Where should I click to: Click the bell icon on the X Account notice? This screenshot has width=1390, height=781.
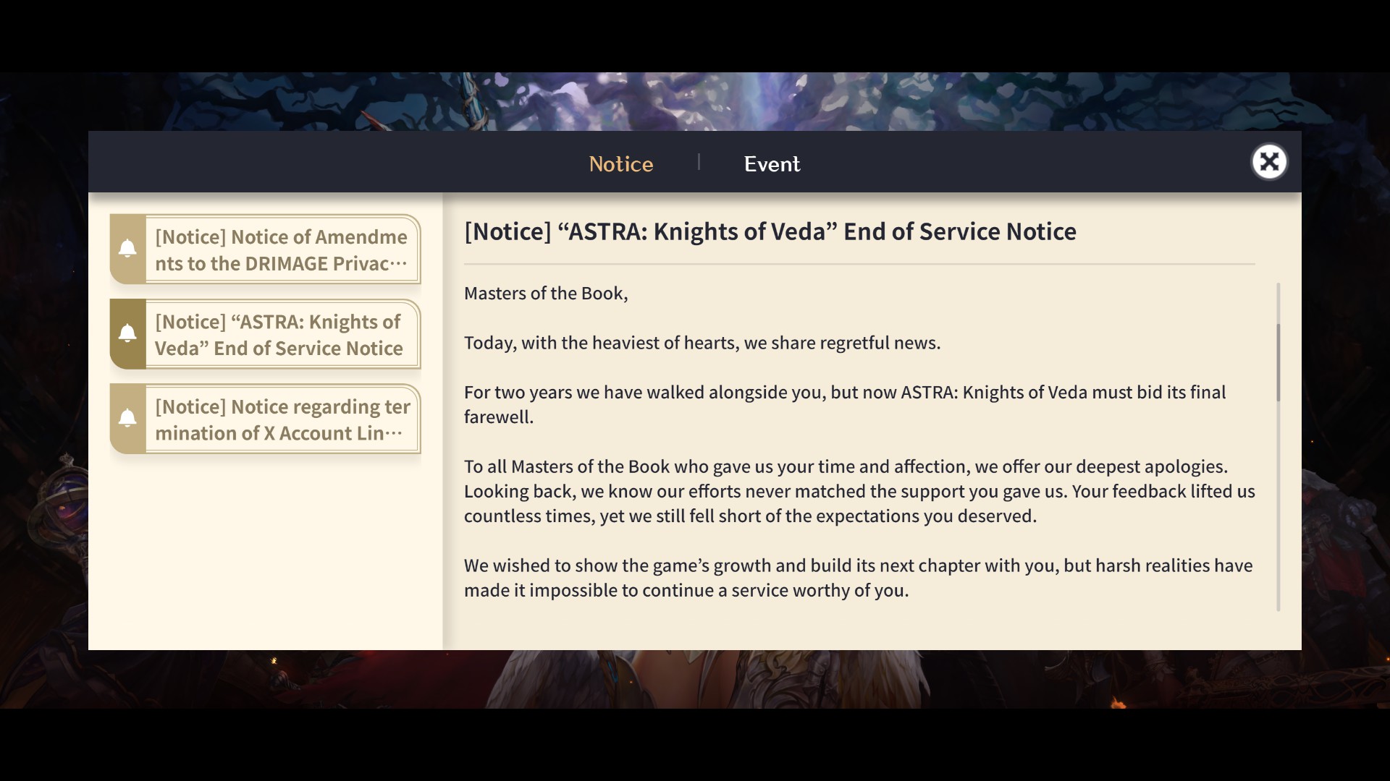(x=127, y=418)
